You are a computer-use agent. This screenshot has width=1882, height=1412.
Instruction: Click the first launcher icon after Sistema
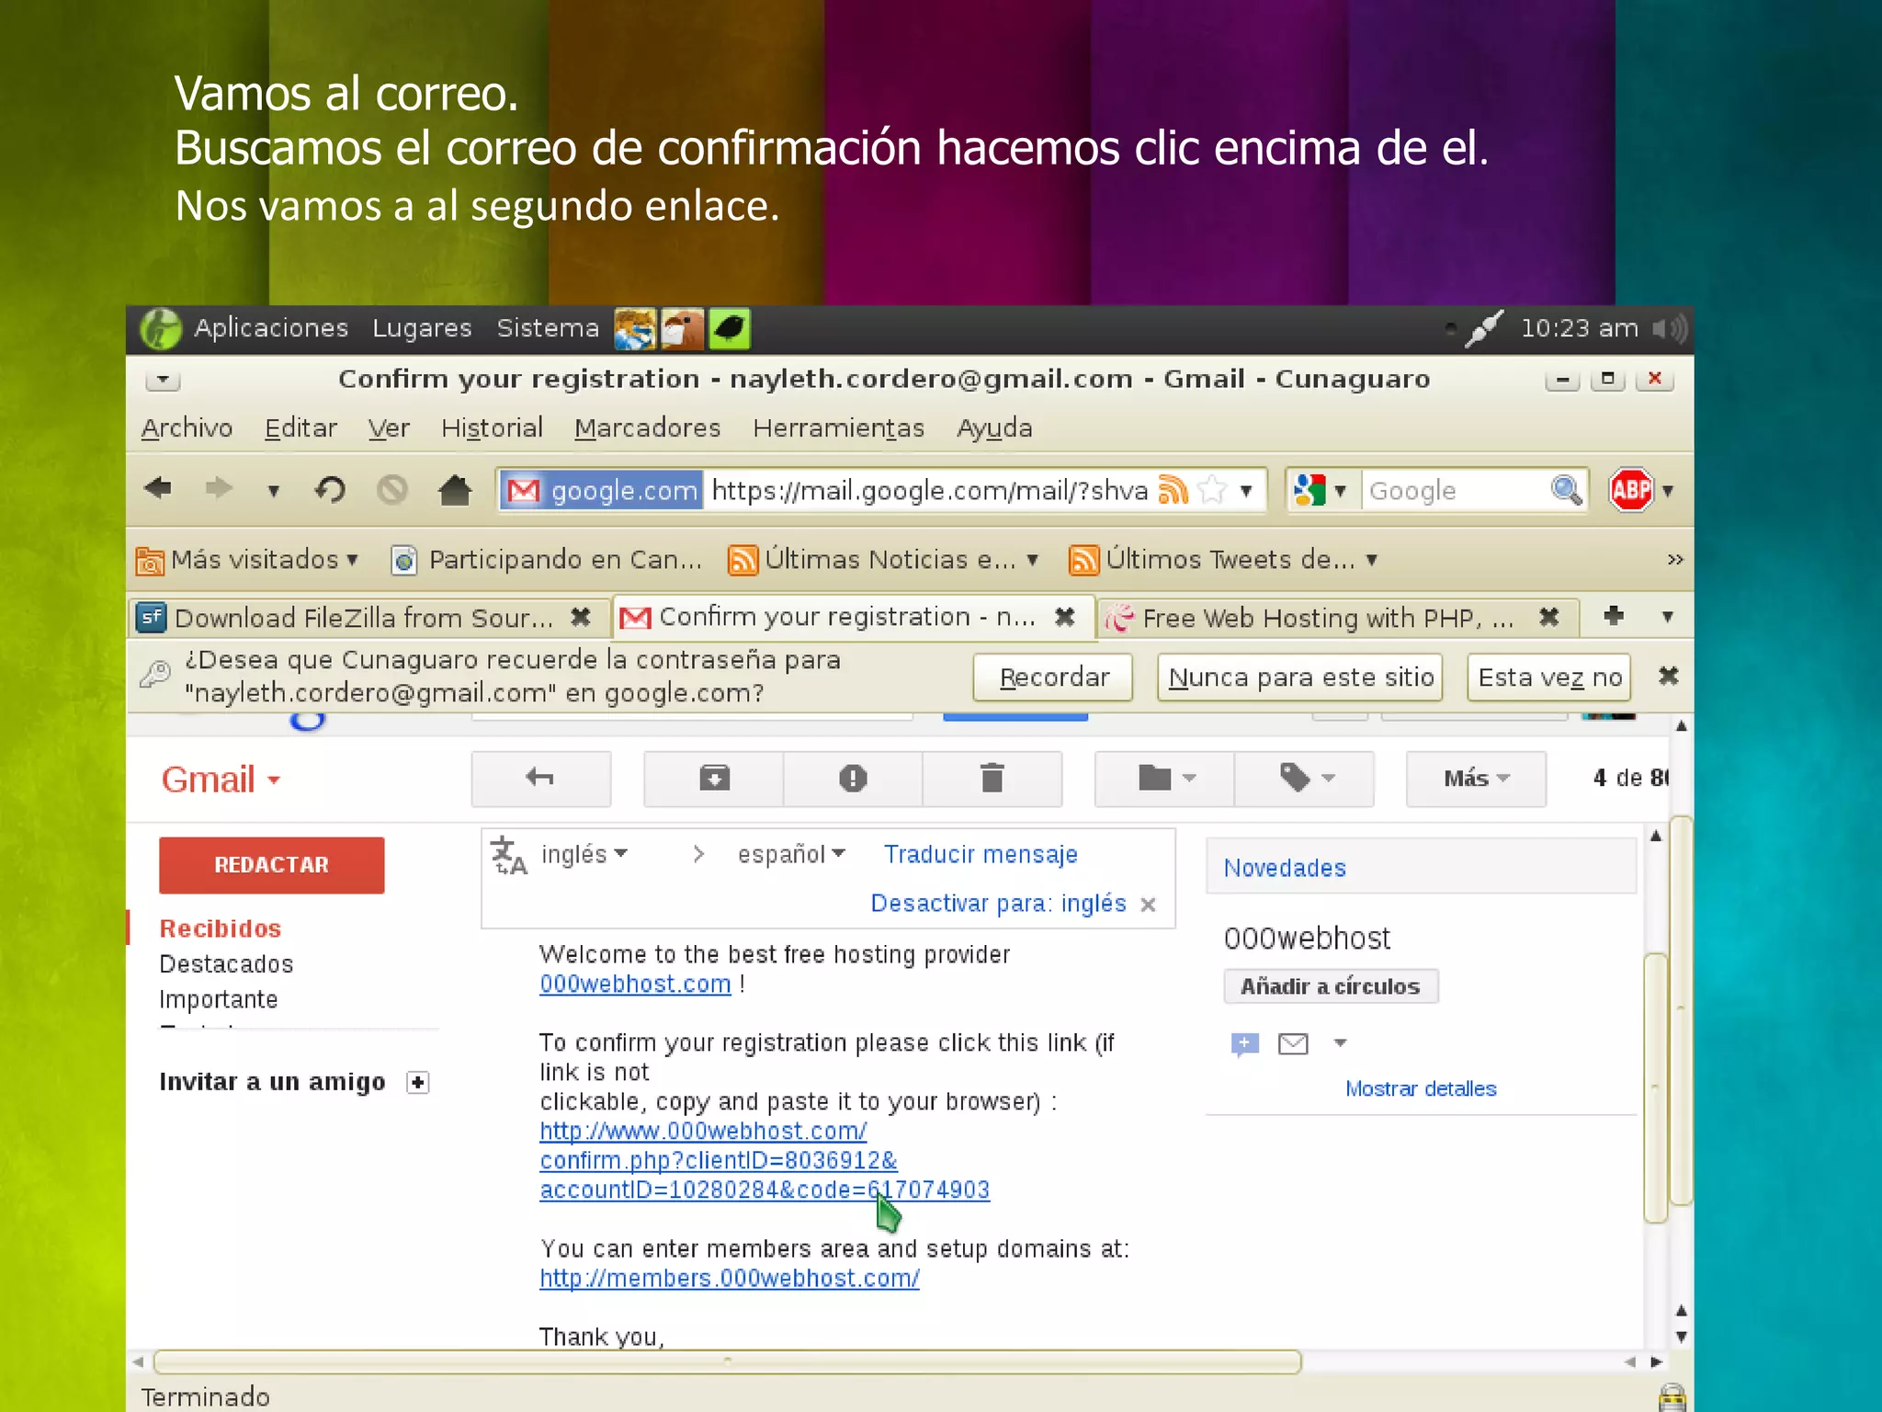[635, 329]
